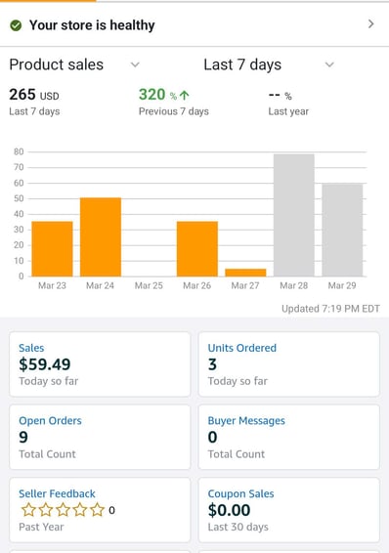
Task: Click the green healthy store checkmark icon
Action: pos(16,25)
